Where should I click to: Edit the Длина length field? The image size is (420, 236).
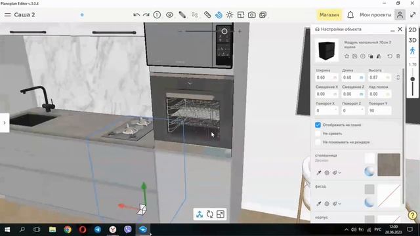(353, 77)
